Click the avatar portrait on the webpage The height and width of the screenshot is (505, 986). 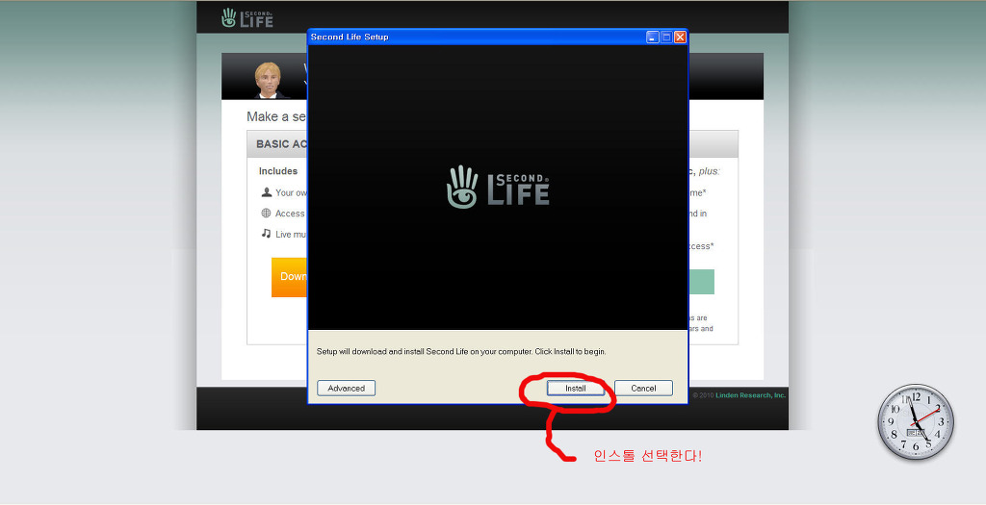coord(270,81)
